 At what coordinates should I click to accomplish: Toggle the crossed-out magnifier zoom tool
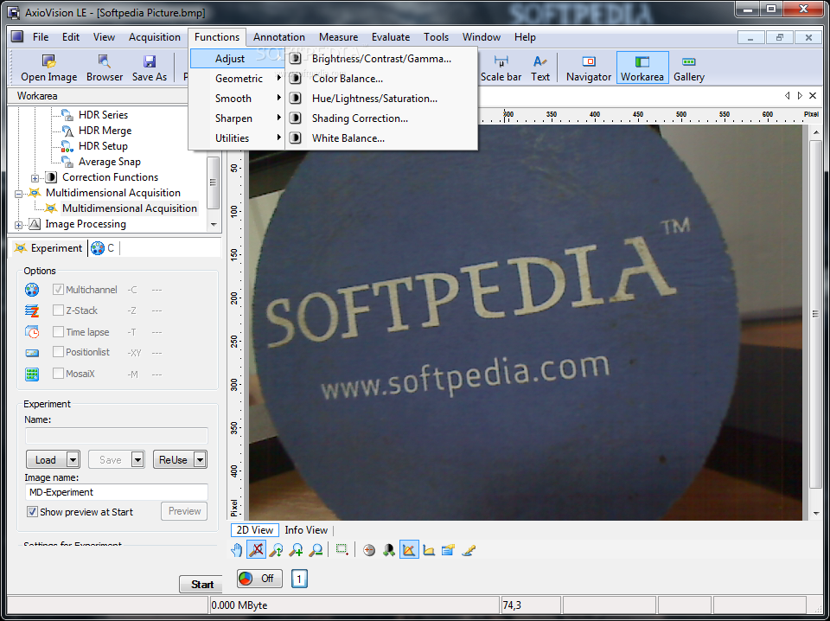tap(256, 550)
